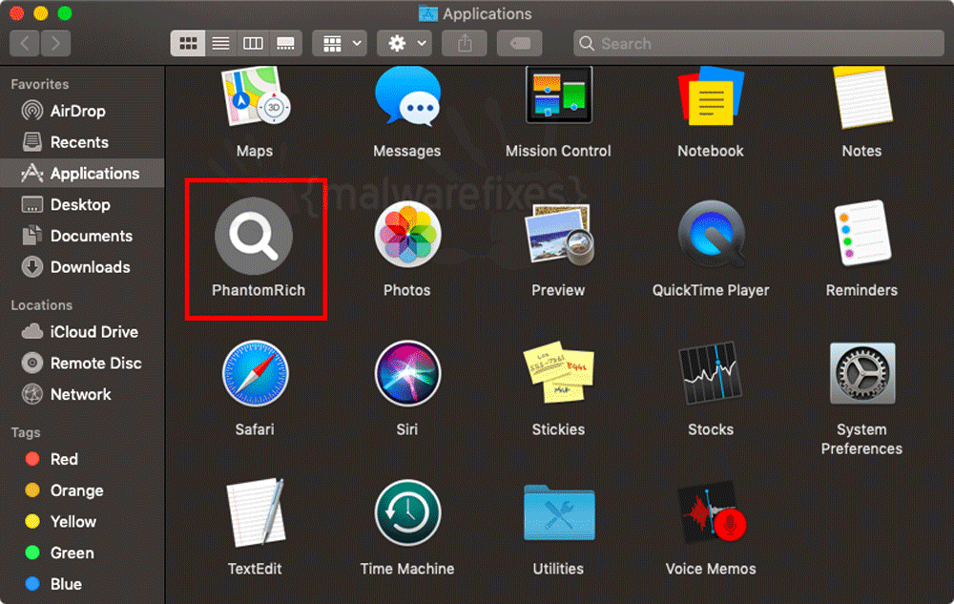Click the Tags section header

[x=26, y=432]
